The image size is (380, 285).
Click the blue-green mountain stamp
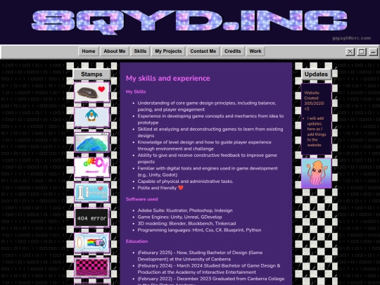pyautogui.click(x=92, y=142)
